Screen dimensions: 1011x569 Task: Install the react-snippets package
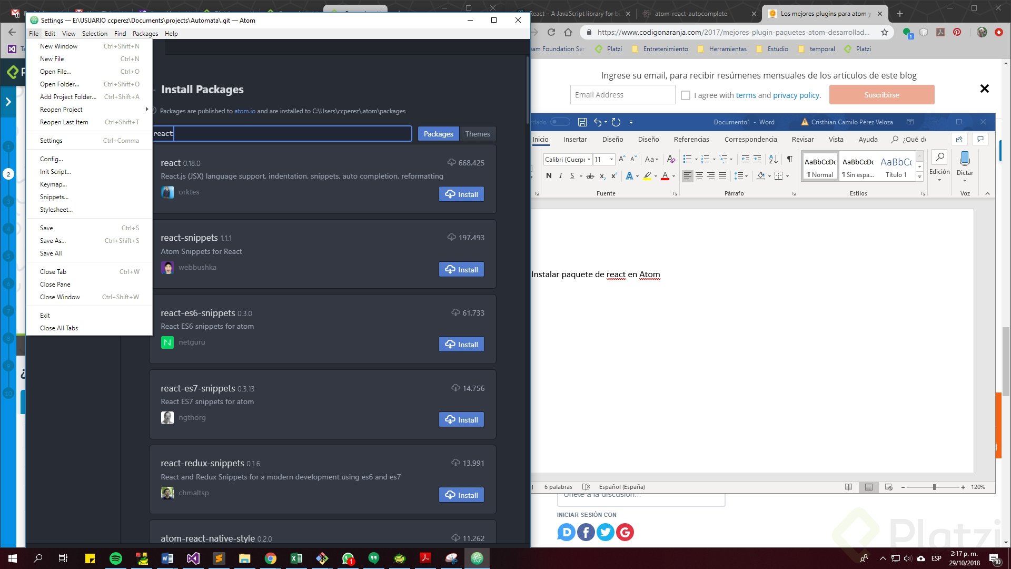pos(461,270)
